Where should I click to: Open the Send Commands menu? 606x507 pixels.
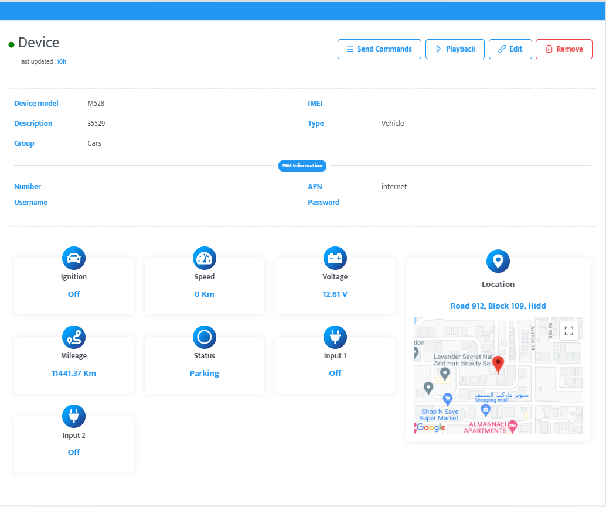pyautogui.click(x=379, y=49)
